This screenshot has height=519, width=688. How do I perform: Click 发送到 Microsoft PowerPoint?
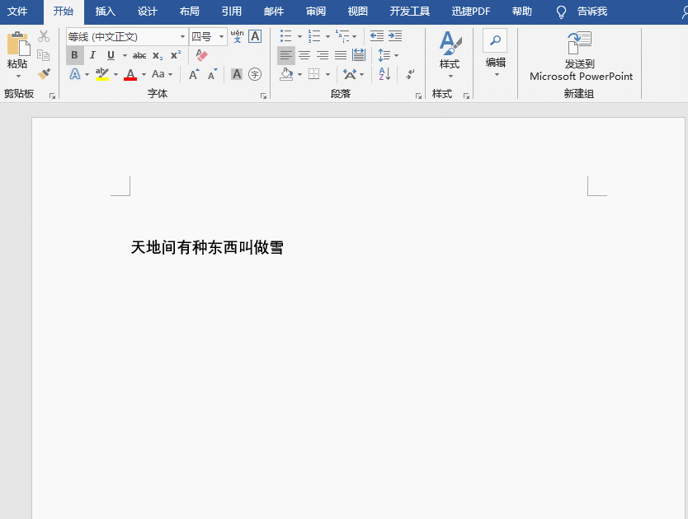click(x=579, y=58)
